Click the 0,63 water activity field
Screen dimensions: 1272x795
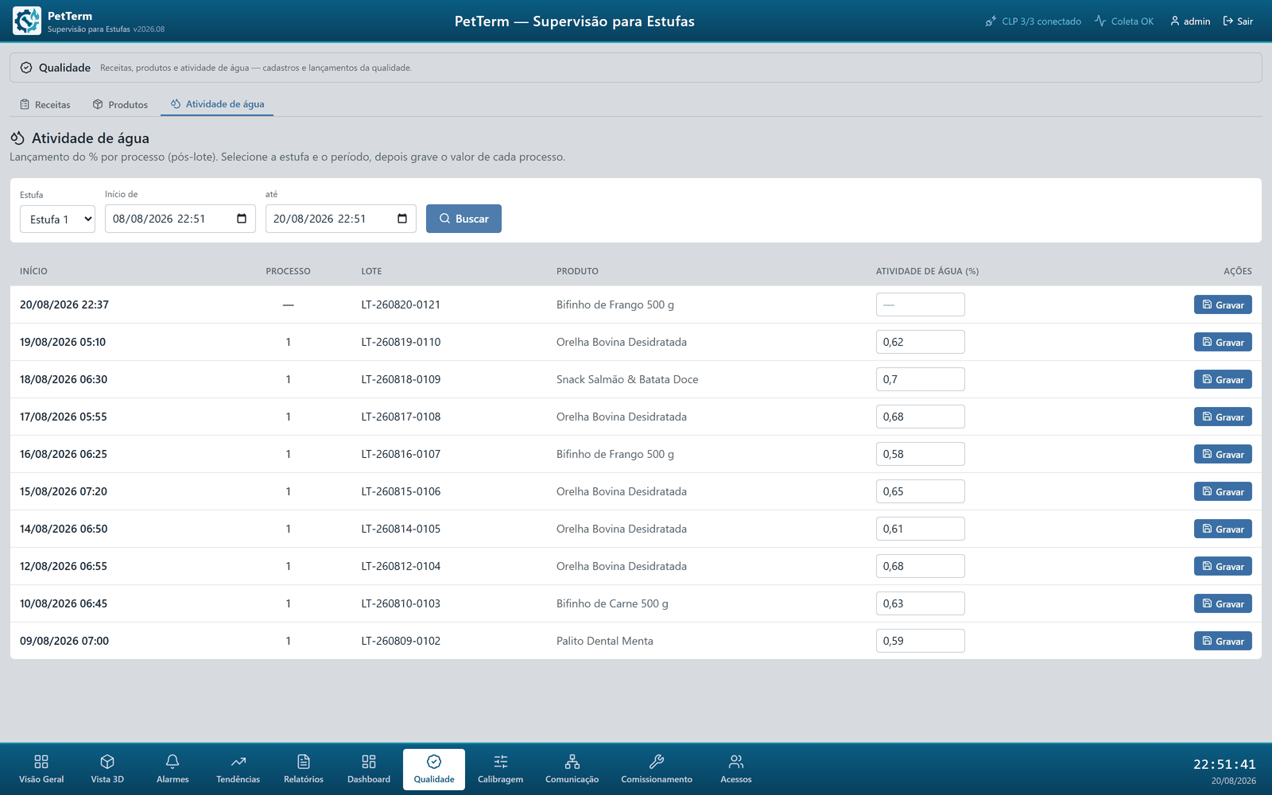pos(921,603)
